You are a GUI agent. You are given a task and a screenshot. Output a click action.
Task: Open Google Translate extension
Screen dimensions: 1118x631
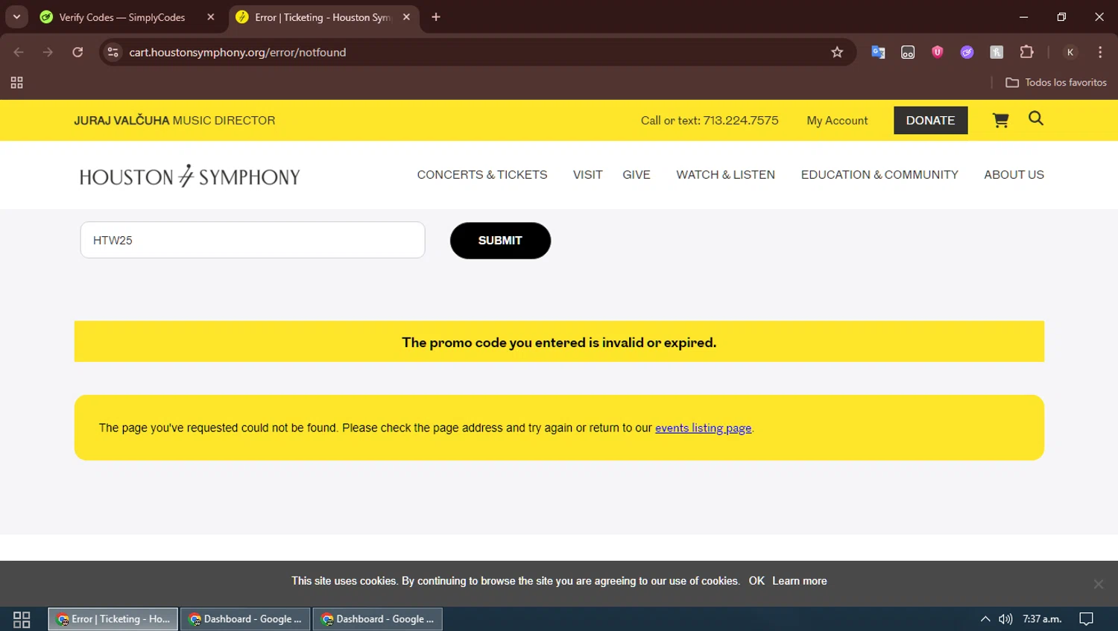tap(878, 52)
